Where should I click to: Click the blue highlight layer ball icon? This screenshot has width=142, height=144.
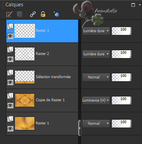(x=56, y=14)
